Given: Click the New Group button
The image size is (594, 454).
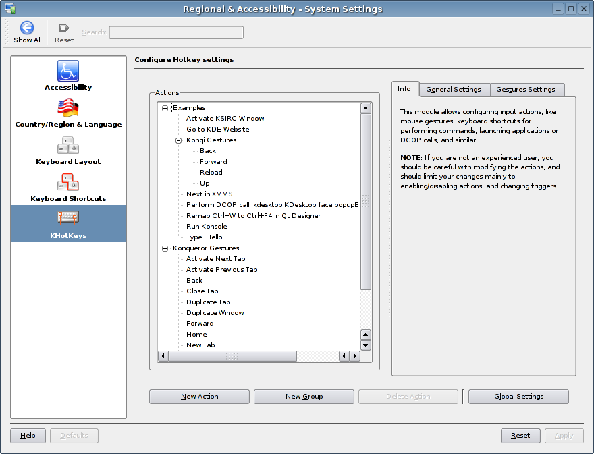Looking at the screenshot, I should pos(304,397).
